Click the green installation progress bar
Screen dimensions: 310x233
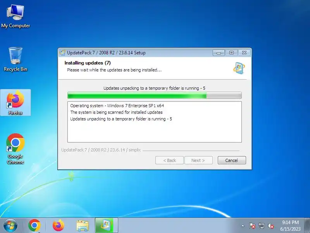click(x=154, y=95)
